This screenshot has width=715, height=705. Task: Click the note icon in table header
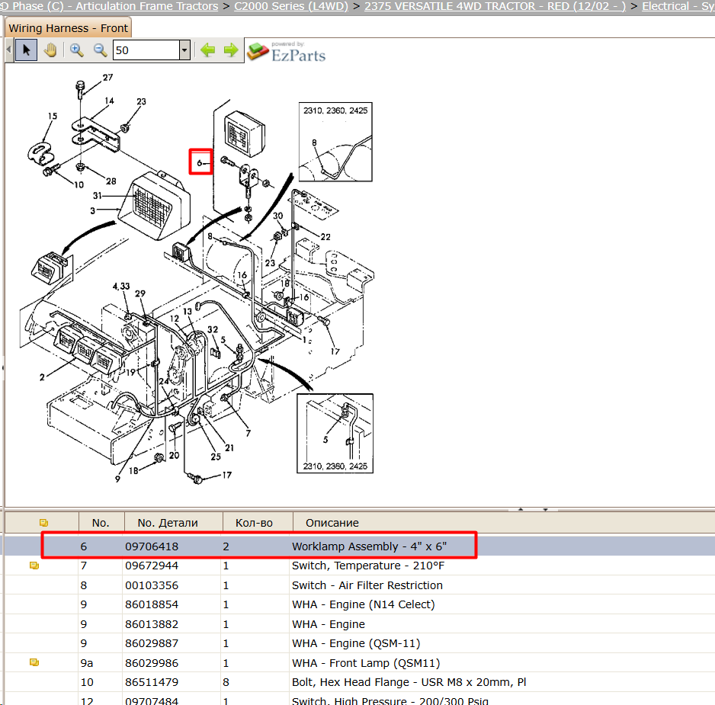point(43,523)
